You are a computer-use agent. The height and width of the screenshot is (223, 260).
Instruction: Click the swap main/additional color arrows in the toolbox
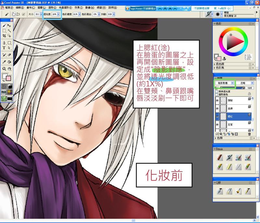click(3, 81)
